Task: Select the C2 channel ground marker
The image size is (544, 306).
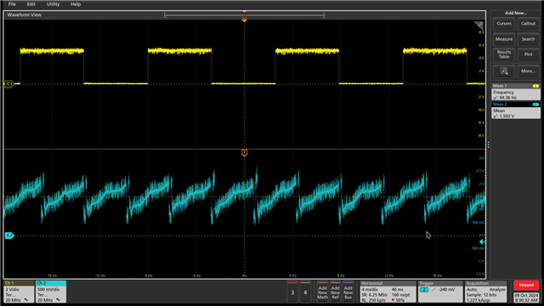Action: [9, 235]
